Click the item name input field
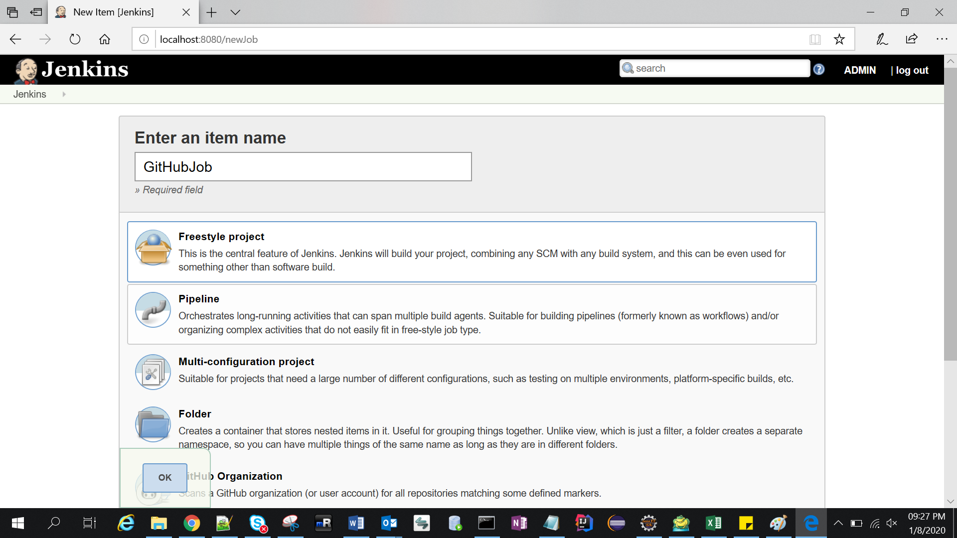The height and width of the screenshot is (538, 957). 303,167
